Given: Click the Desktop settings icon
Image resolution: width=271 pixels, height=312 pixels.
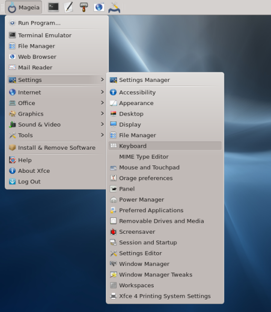Looking at the screenshot, I should pos(113,114).
